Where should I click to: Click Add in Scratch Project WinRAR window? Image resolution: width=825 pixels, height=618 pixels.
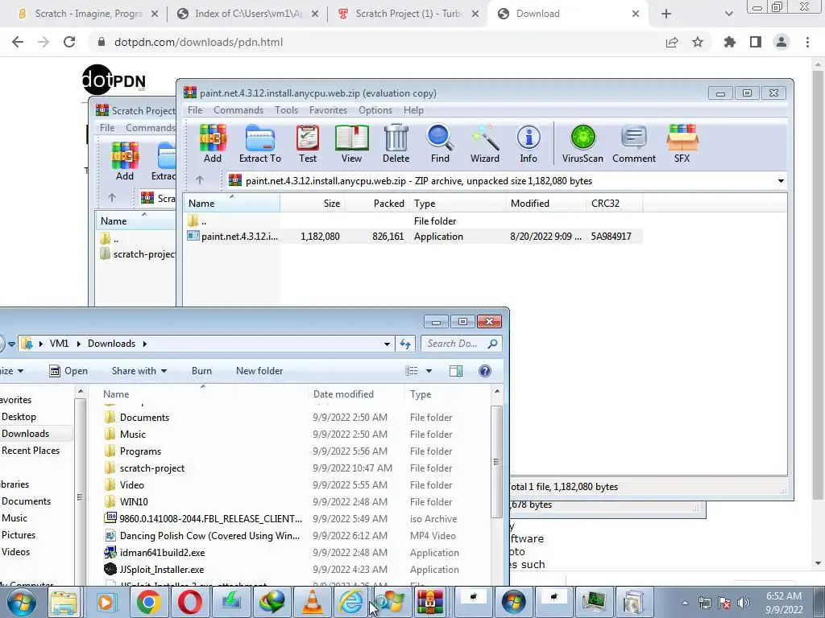coord(125,161)
